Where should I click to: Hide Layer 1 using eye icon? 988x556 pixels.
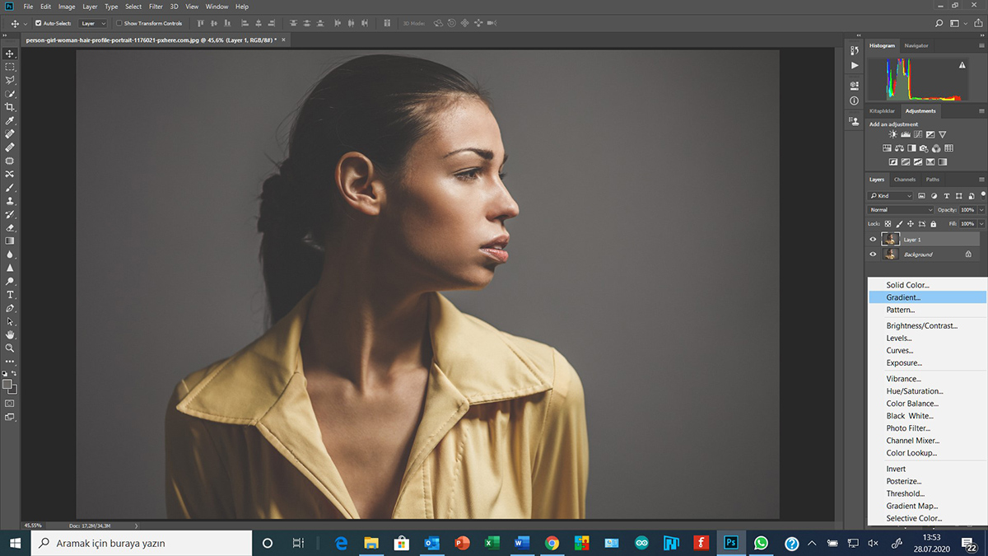873,240
